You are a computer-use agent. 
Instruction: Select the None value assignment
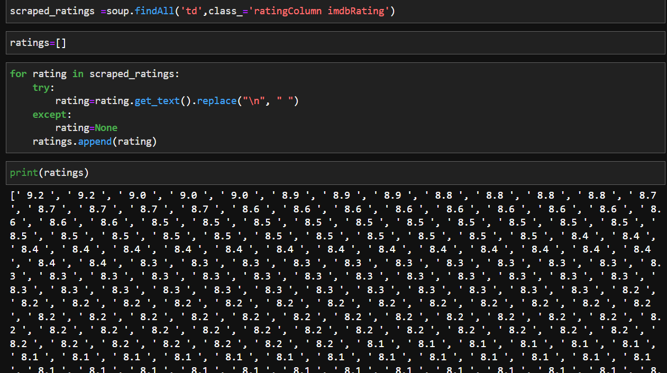(106, 127)
